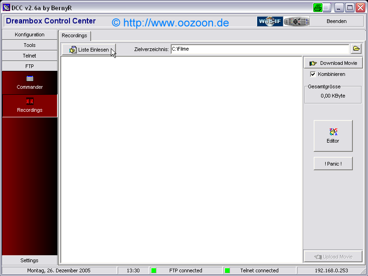Open the browse folder icon for Zielverzeichnis
This screenshot has width=368, height=276.
[356, 49]
